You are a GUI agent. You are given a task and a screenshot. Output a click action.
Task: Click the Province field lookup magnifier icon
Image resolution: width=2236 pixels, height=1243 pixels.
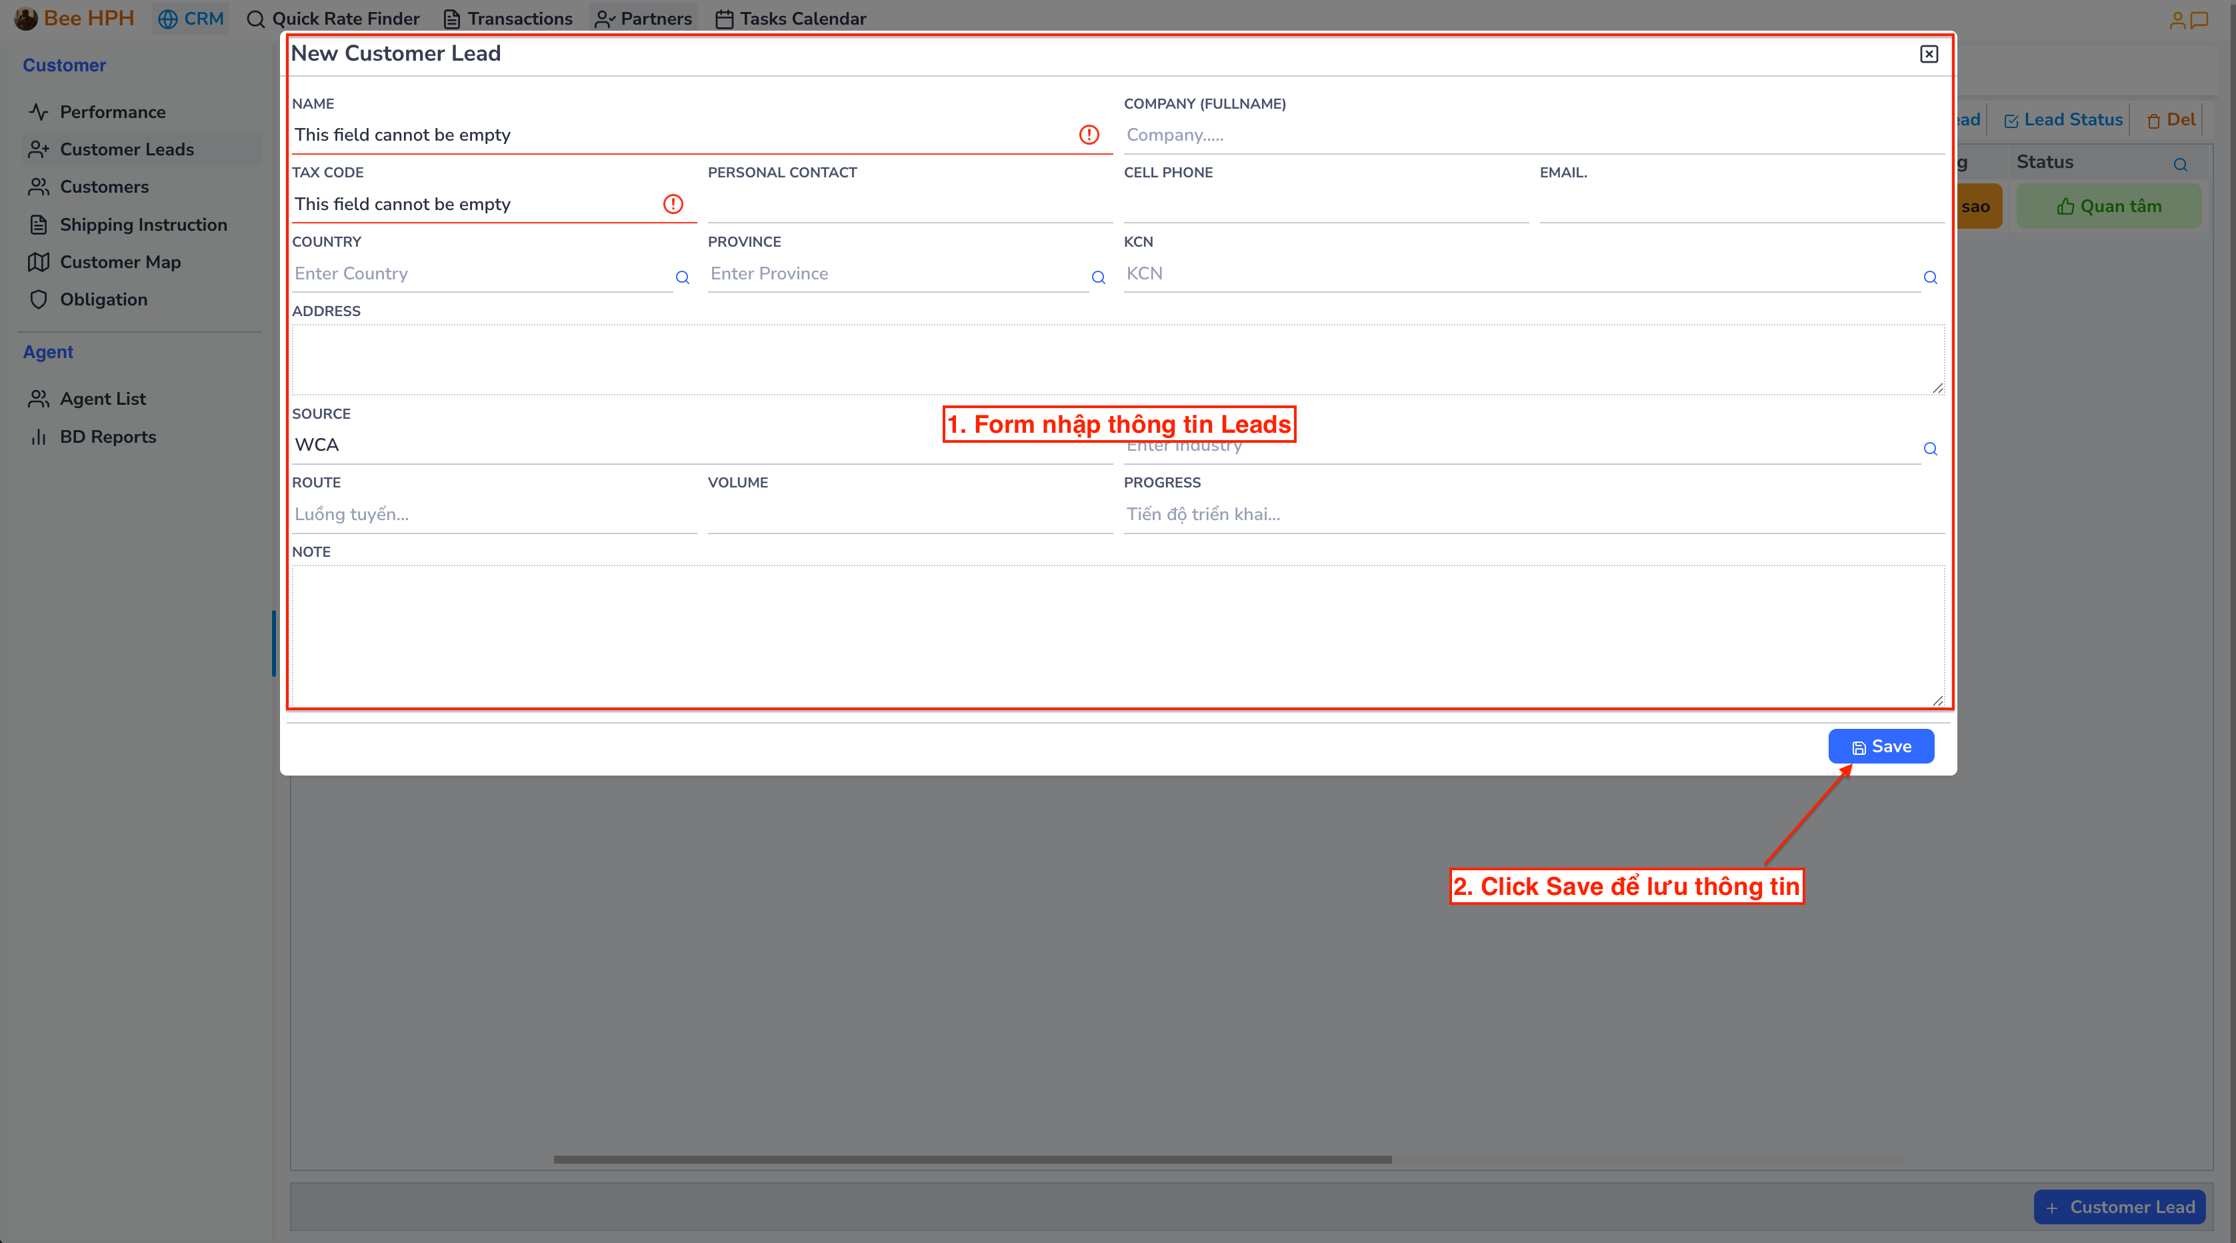pyautogui.click(x=1098, y=278)
